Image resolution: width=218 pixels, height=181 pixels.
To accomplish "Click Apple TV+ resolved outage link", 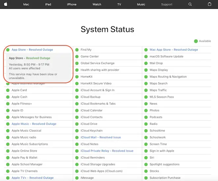I will pos(32,178).
